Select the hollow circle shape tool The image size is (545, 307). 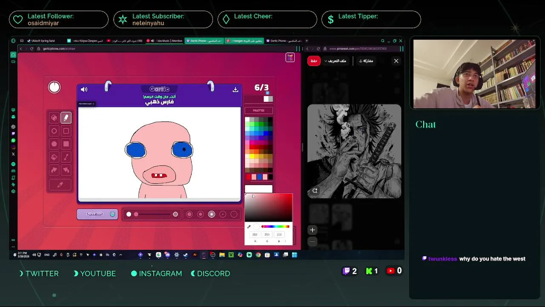(x=54, y=131)
